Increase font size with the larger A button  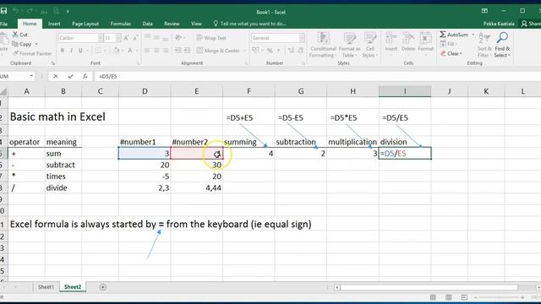click(x=126, y=38)
